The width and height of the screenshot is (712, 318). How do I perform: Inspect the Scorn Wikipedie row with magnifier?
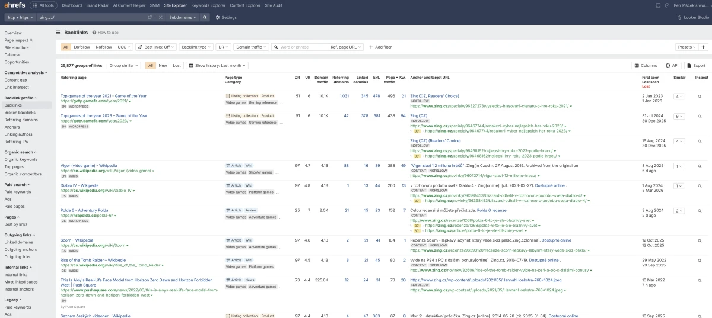700,240
